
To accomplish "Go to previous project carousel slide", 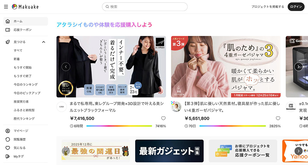I will click(x=66, y=67).
